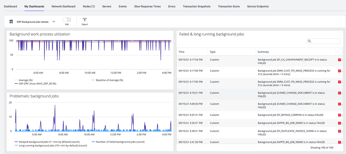Toggle the Edit mode switch

(x=67, y=20)
